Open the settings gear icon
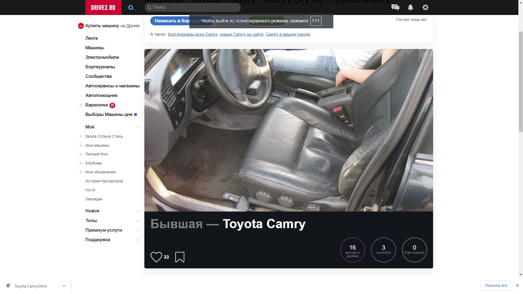 425,7
